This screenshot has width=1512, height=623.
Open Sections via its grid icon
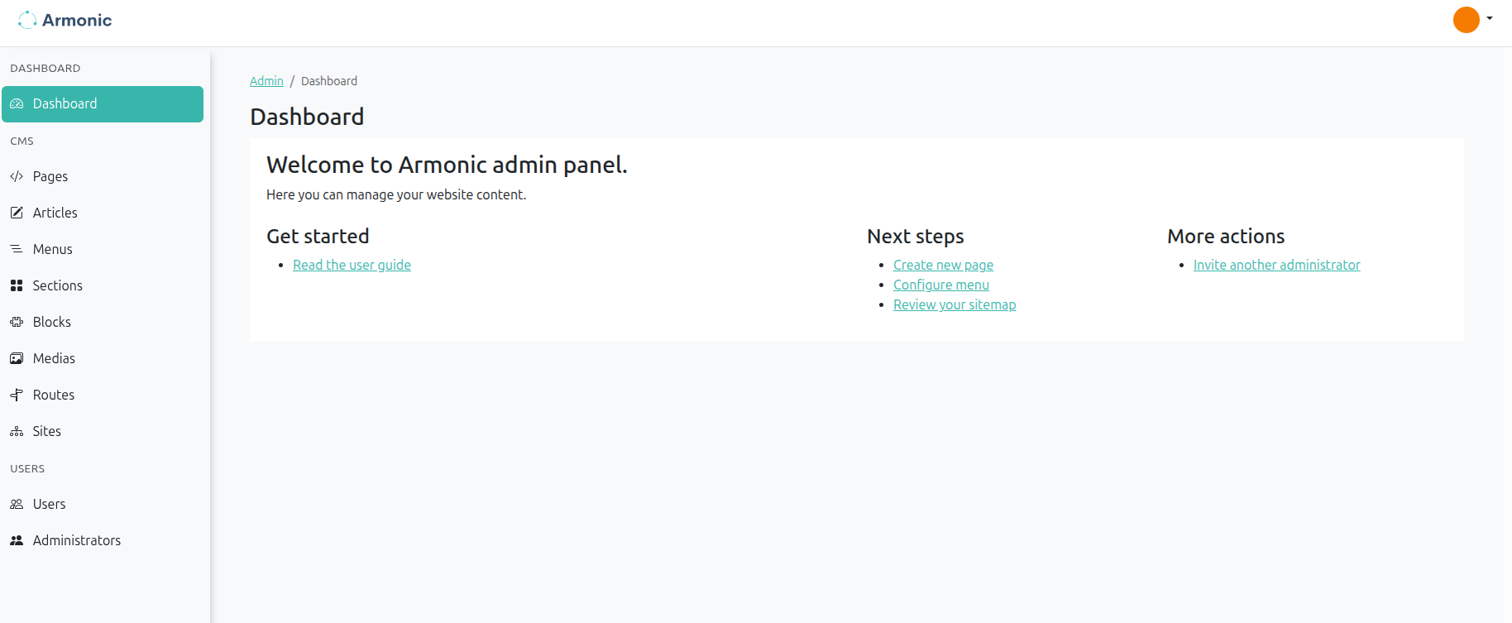pos(17,285)
